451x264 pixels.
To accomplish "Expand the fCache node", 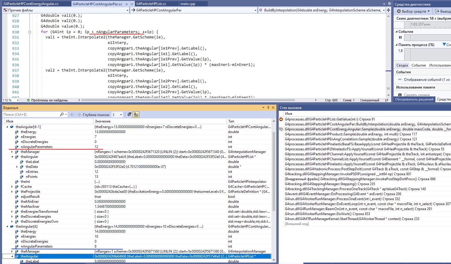I will (x=12, y=187).
